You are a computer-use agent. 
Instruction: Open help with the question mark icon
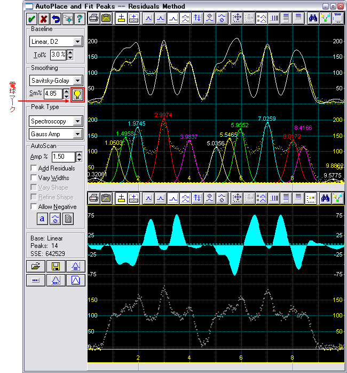click(80, 19)
